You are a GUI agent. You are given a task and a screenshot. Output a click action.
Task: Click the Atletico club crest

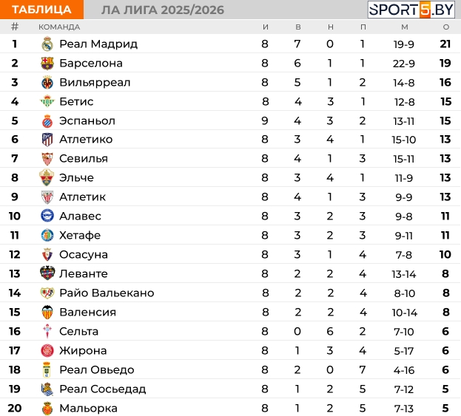point(47,140)
